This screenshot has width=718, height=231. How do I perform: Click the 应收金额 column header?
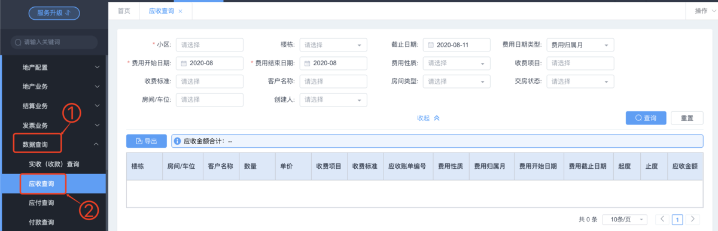[684, 166]
